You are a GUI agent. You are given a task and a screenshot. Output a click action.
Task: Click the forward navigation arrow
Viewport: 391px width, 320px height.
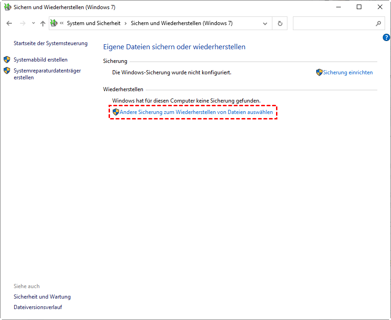pos(23,23)
